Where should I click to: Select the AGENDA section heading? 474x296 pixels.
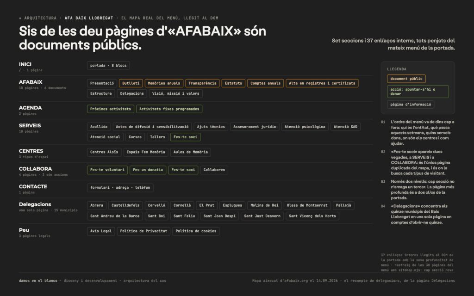pos(30,108)
